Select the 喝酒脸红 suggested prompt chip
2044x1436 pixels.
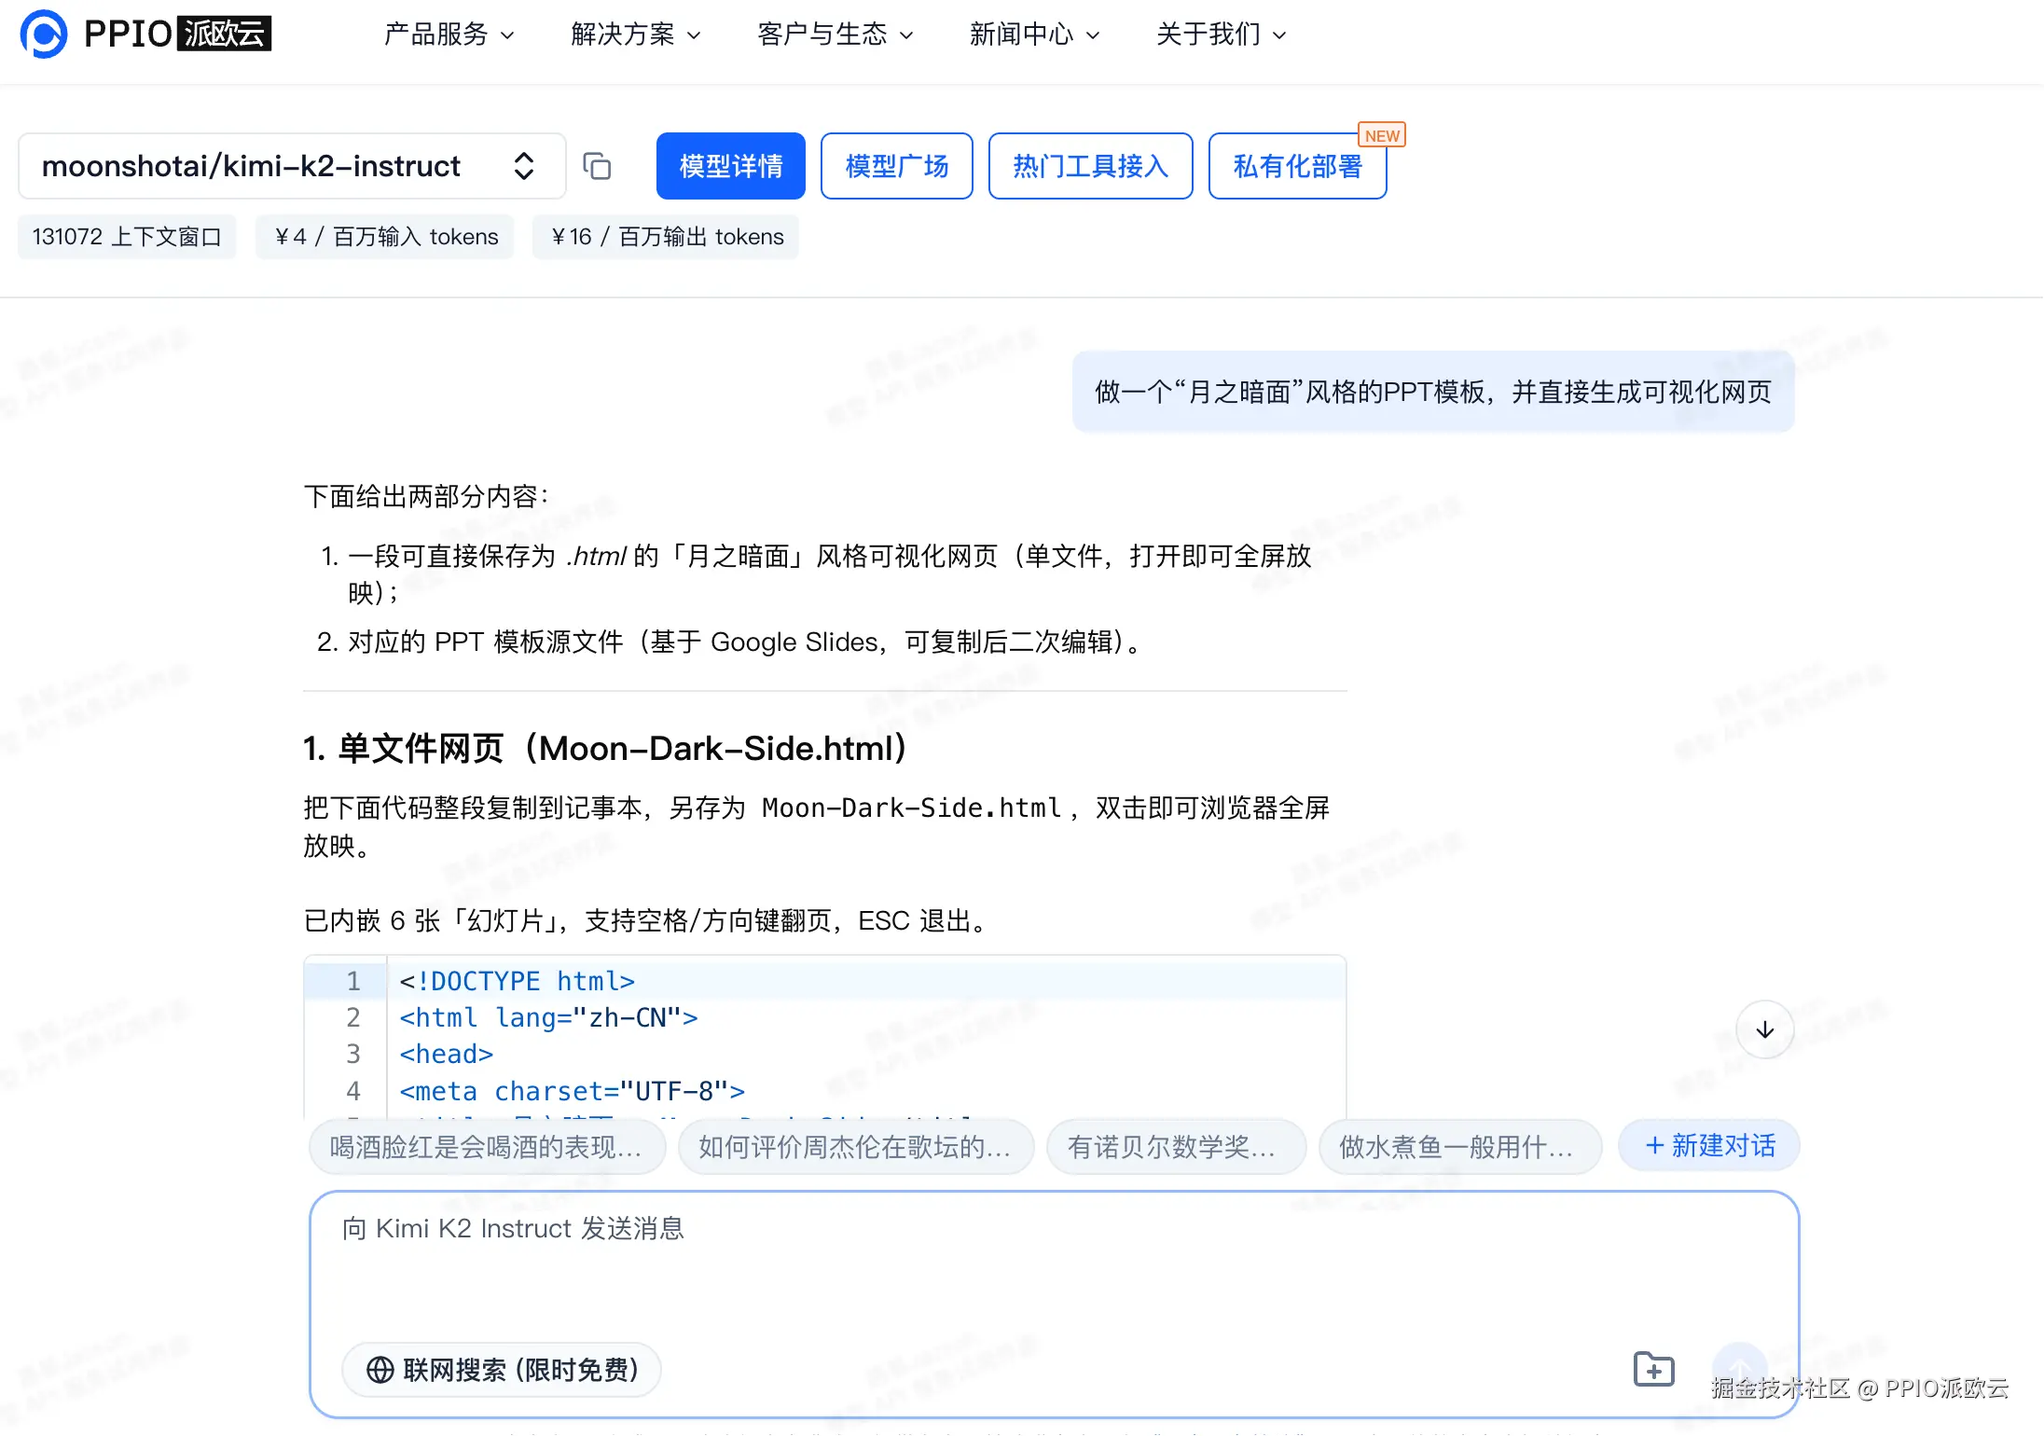(x=487, y=1146)
